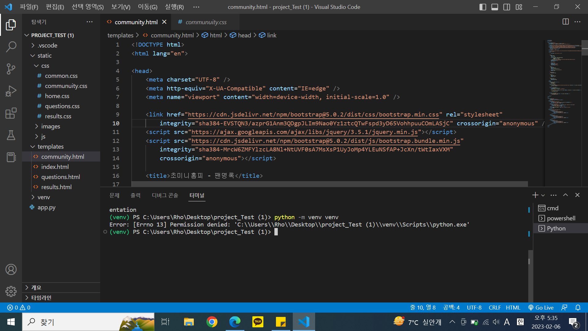Open home.css file

tap(61, 96)
